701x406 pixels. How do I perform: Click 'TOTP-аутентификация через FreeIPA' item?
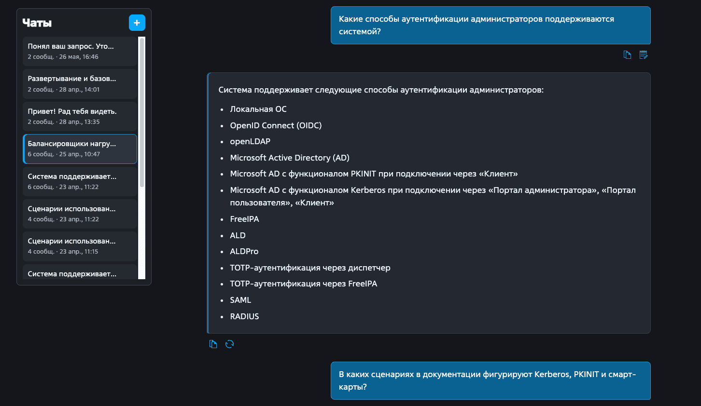[304, 284]
